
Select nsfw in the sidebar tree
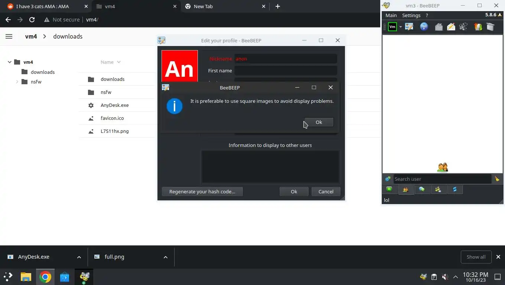click(x=36, y=82)
